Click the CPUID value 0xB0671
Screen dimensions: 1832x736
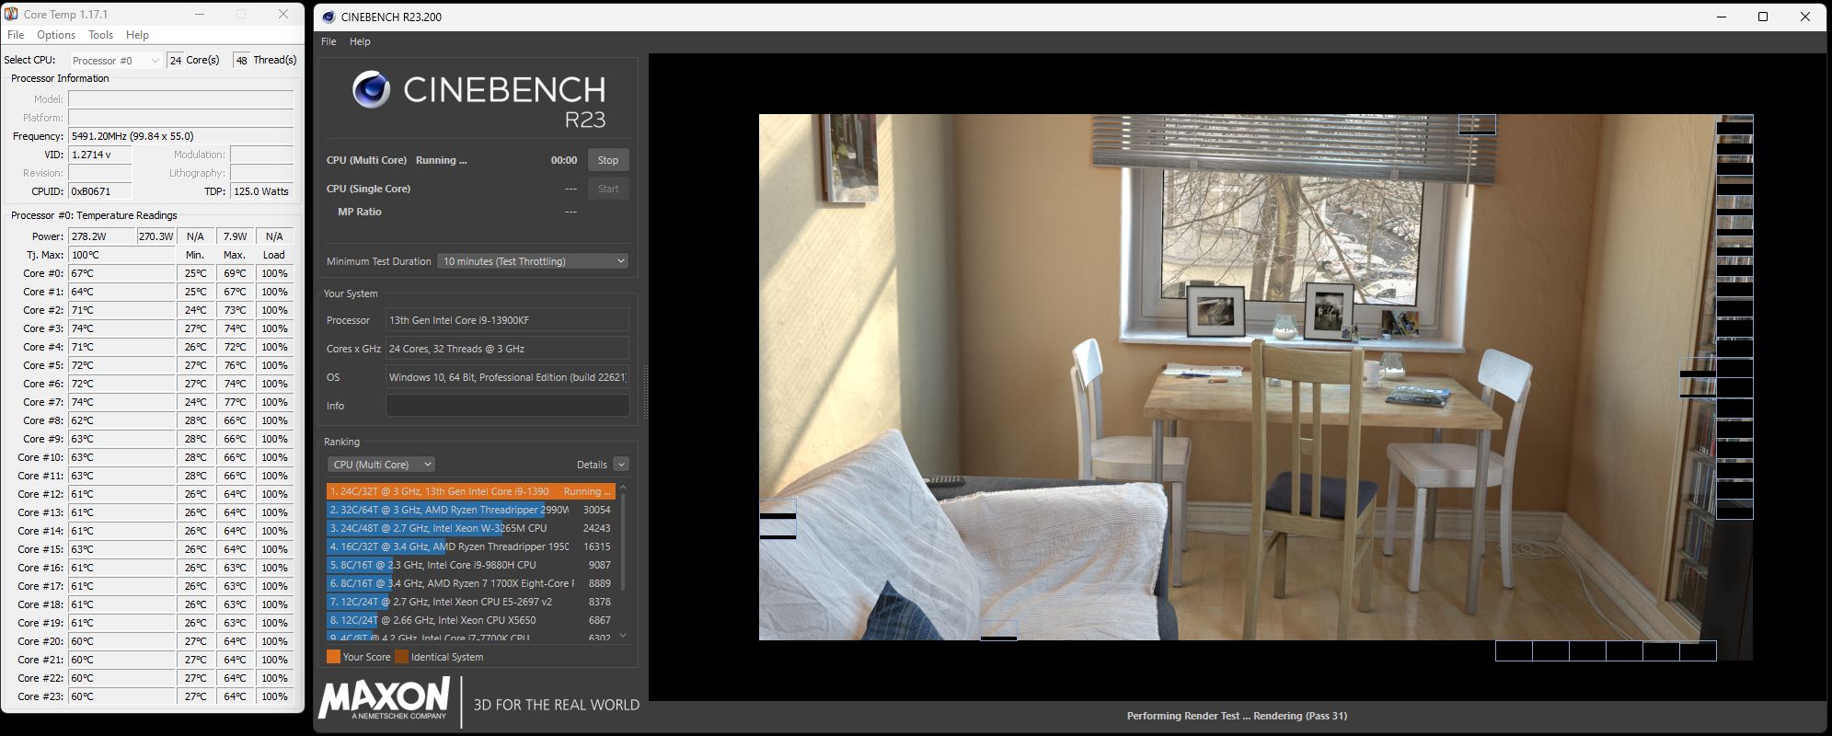(100, 191)
